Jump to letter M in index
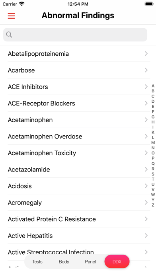 pyautogui.click(x=153, y=142)
